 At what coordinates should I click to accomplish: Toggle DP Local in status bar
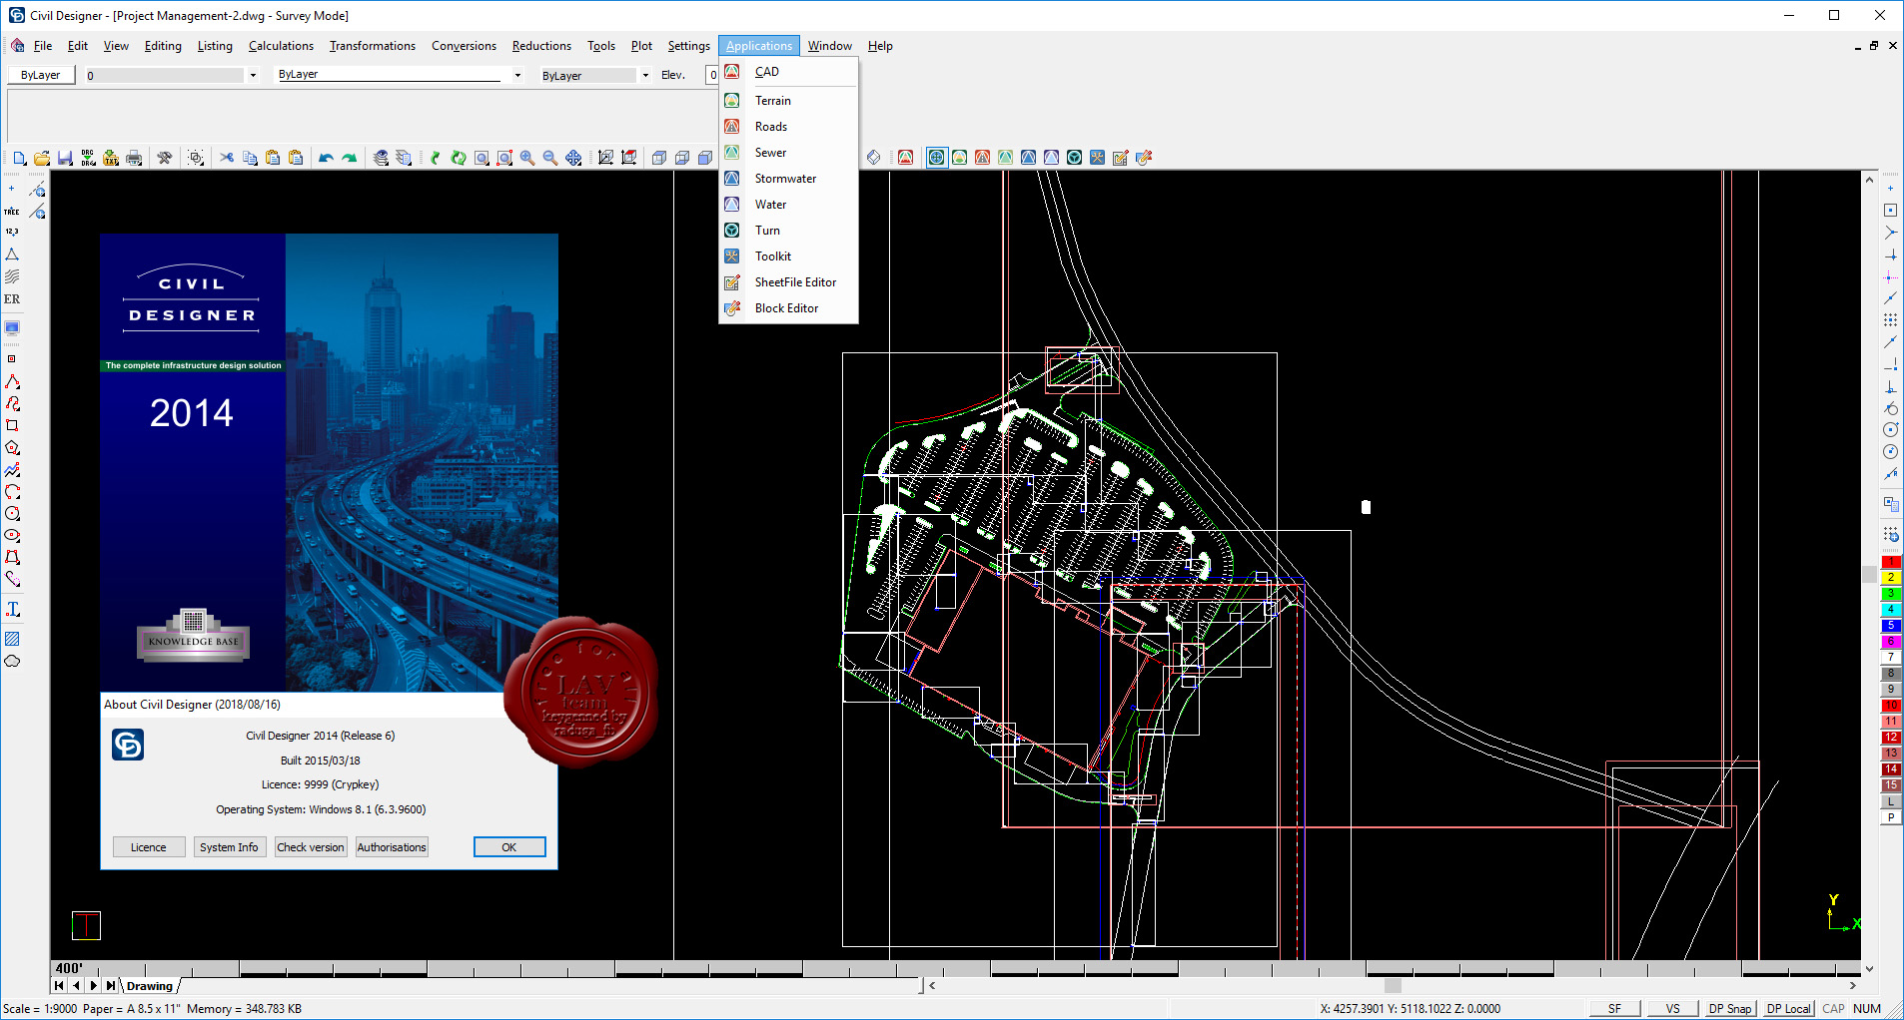coord(1788,1009)
